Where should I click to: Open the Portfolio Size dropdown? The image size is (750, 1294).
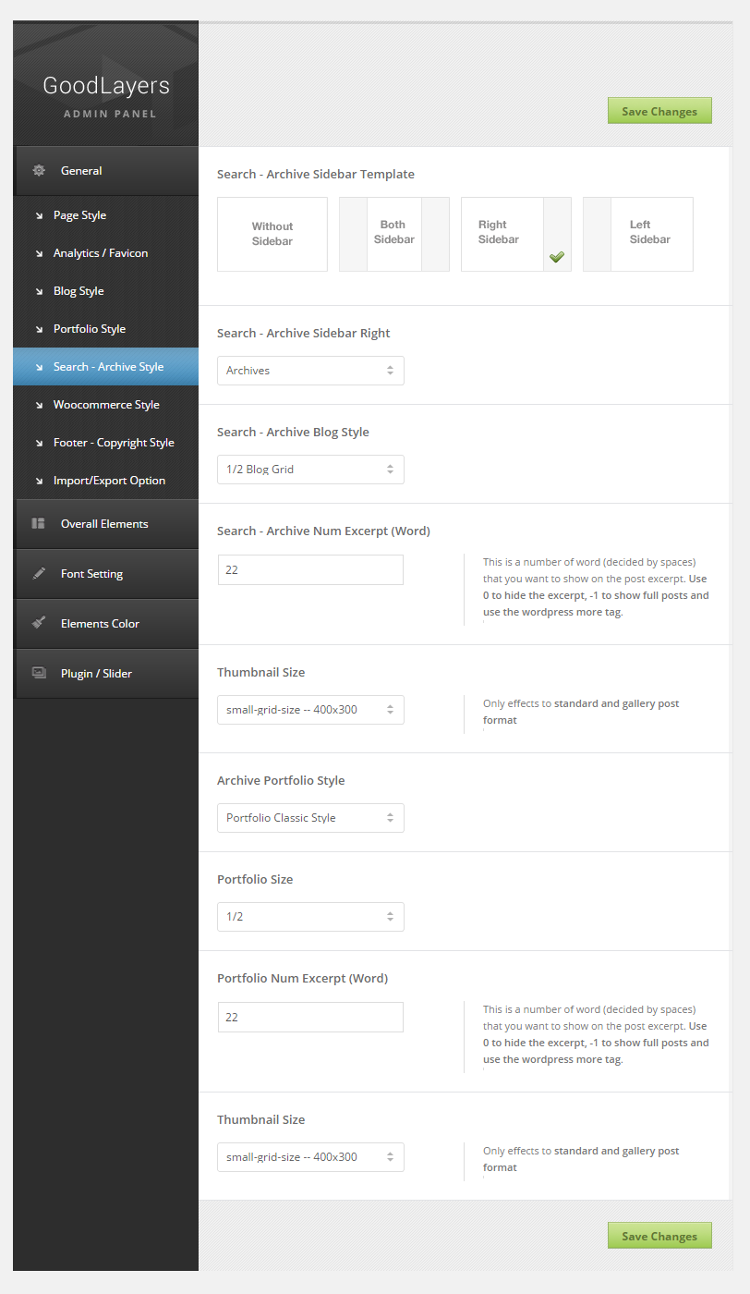310,917
